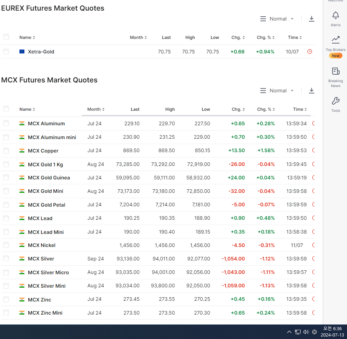
Task: Open MCX Aluminum mini link
Action: point(52,137)
